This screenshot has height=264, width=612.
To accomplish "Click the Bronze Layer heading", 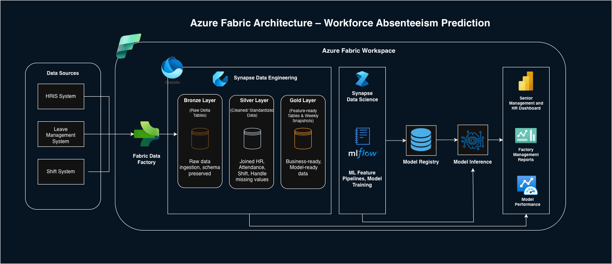I will (x=200, y=100).
